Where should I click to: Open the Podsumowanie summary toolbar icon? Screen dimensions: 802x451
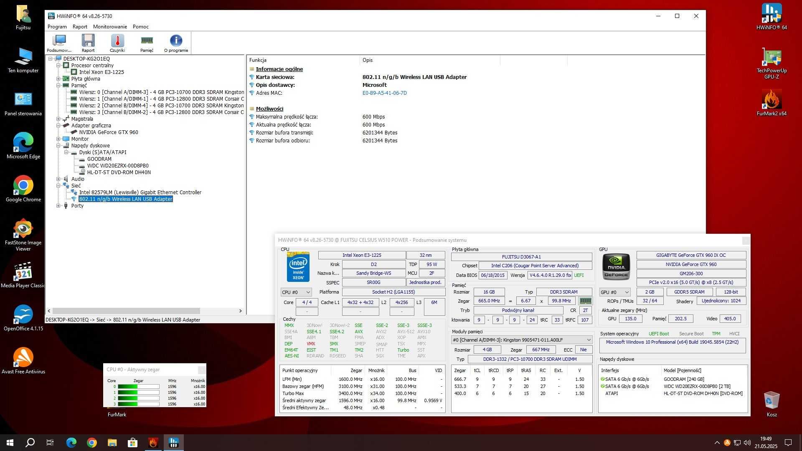click(59, 43)
